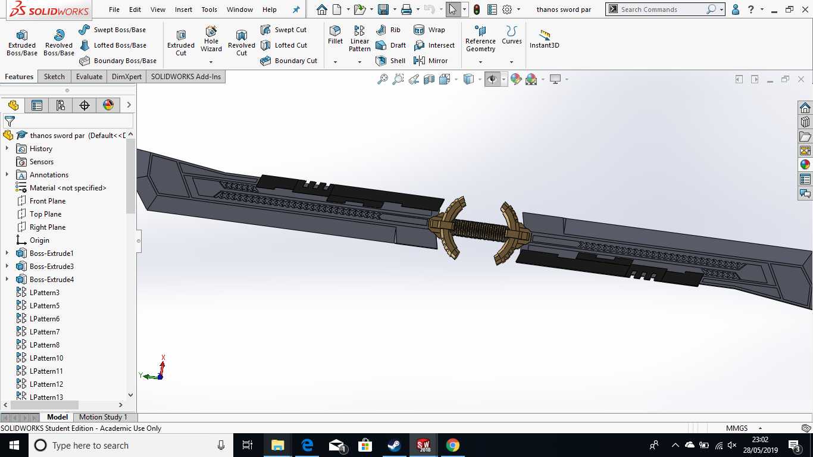Expand the Boss-Extrude3 feature

tap(7, 267)
